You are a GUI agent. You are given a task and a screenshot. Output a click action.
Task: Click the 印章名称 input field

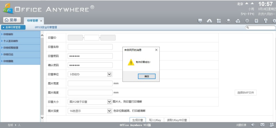(x=90, y=47)
